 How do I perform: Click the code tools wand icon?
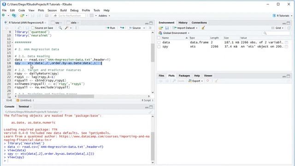click(x=66, y=28)
